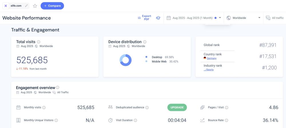
Task: Click the info icon next to Device distribution
Action: (145, 42)
